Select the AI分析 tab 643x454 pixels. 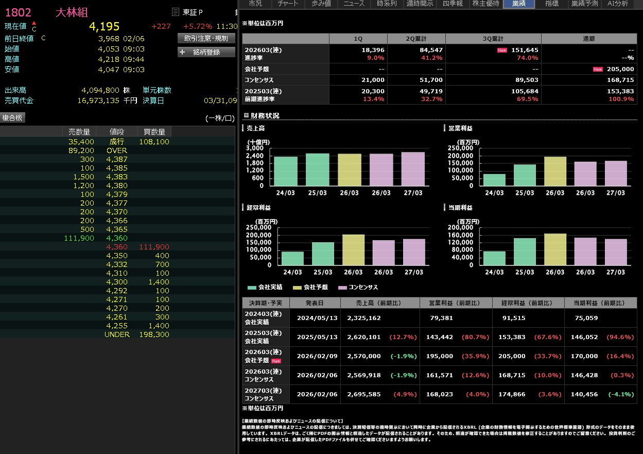(x=617, y=4)
